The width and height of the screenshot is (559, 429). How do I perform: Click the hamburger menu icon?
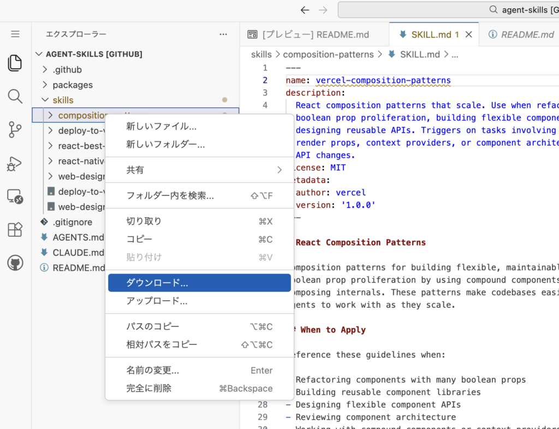pos(15,34)
